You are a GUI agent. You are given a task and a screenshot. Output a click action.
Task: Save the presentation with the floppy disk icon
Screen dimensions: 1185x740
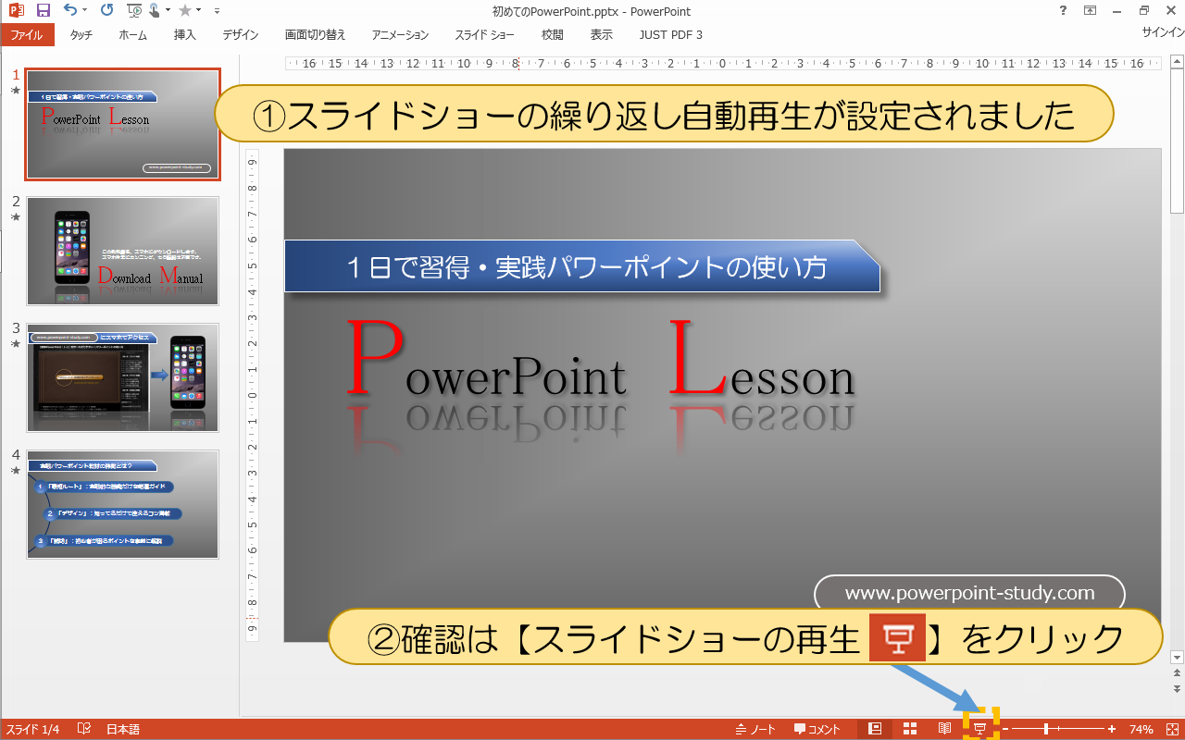click(43, 11)
